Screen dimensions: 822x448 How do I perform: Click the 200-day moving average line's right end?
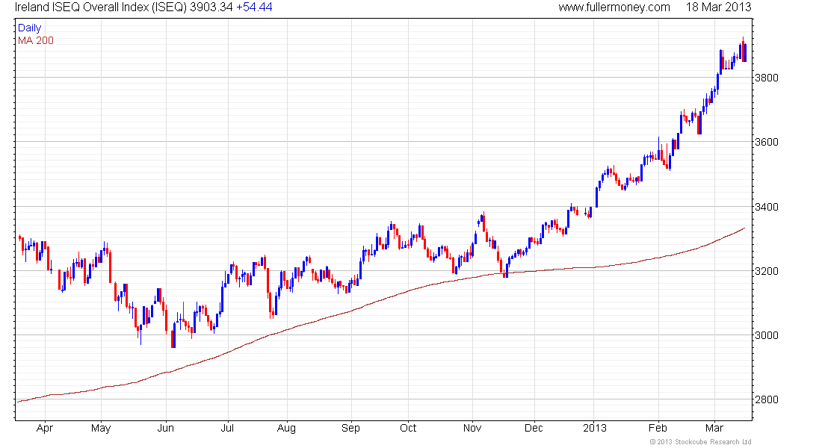744,228
